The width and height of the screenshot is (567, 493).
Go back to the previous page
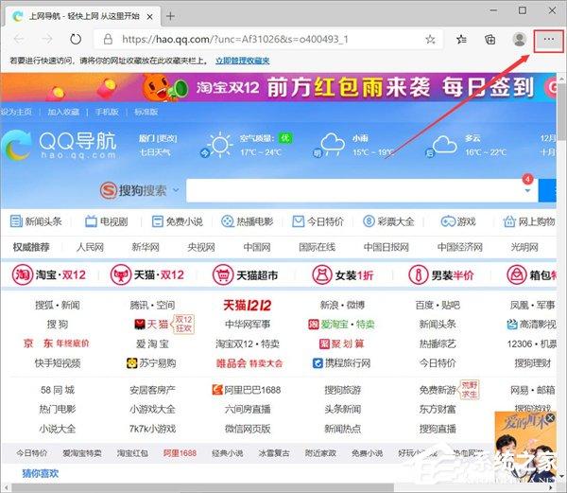pyautogui.click(x=19, y=39)
